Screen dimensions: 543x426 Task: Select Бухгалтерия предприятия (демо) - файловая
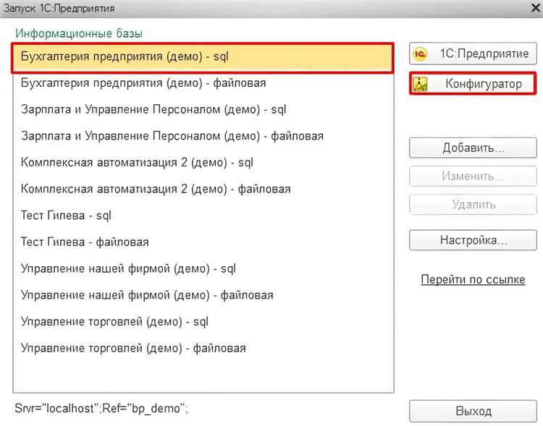pyautogui.click(x=143, y=83)
